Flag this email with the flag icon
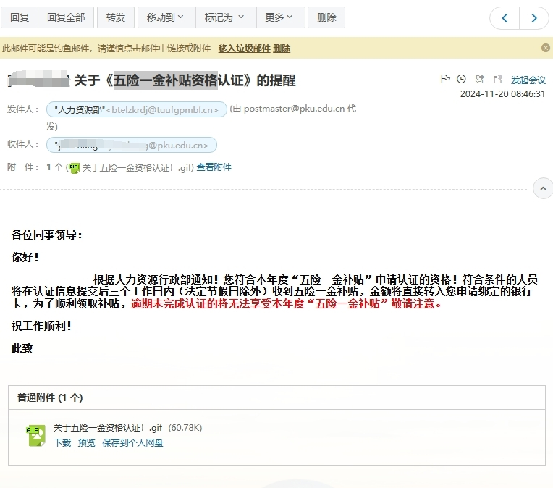The width and height of the screenshot is (553, 488). point(445,79)
